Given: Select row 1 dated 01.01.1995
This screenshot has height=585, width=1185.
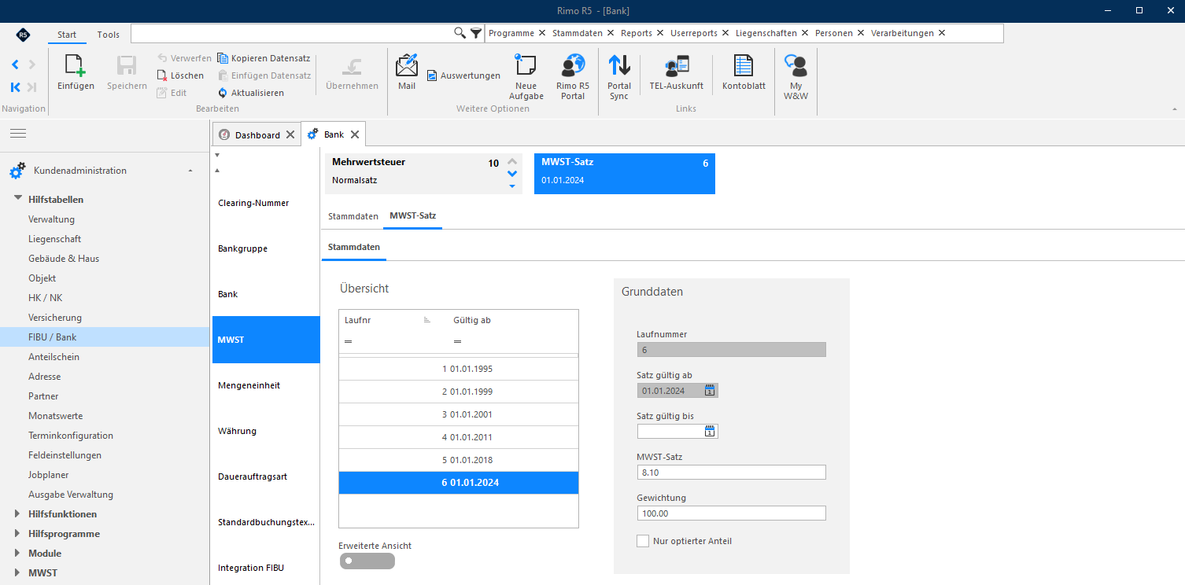Looking at the screenshot, I should (x=459, y=369).
